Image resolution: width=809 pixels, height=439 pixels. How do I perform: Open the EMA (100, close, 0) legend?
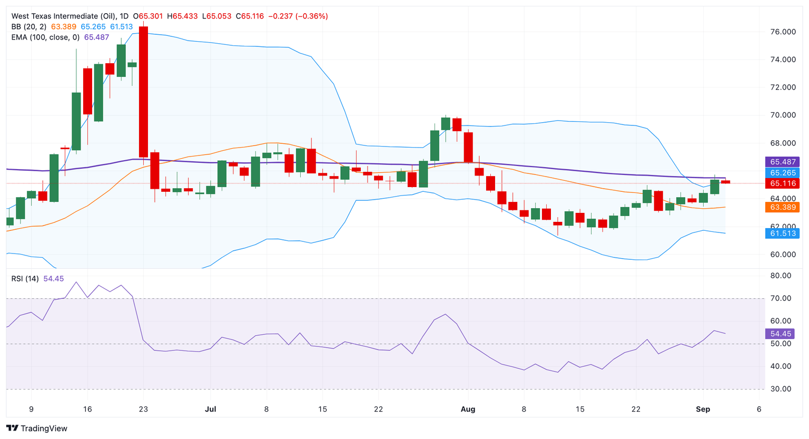(x=45, y=37)
